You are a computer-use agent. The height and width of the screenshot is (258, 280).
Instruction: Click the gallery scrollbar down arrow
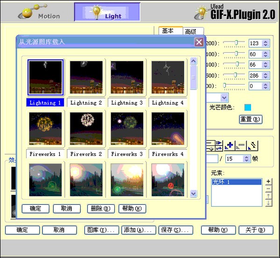point(194,193)
